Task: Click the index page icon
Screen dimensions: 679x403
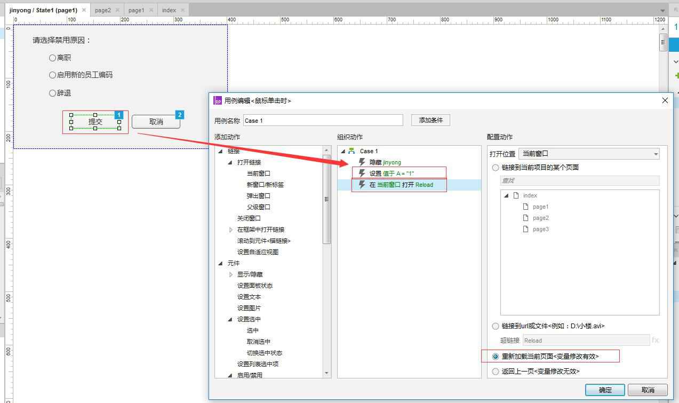Action: pos(516,195)
